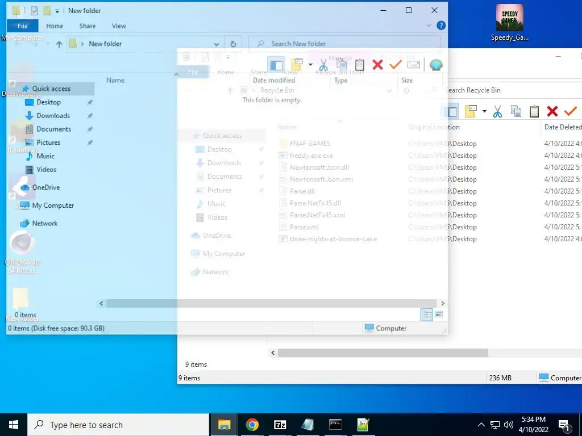
Task: Click Refresh icon beside New folder address bar
Action: coord(233,44)
